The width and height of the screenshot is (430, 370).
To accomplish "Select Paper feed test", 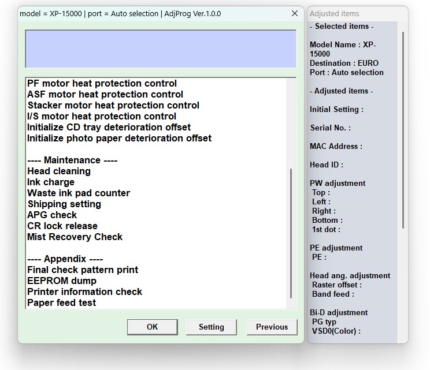I will click(x=61, y=302).
